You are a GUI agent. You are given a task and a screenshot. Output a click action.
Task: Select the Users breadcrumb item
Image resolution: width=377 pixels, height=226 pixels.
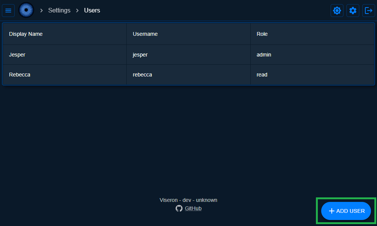[92, 11]
